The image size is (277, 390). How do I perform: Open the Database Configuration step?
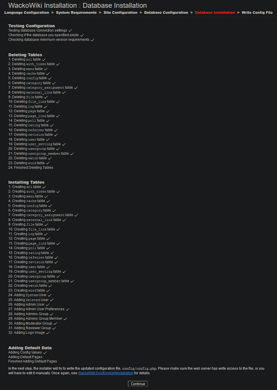tap(166, 13)
